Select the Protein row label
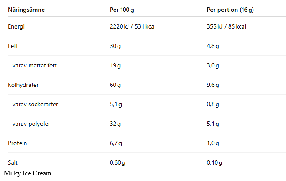This screenshot has width=286, height=181. click(17, 143)
